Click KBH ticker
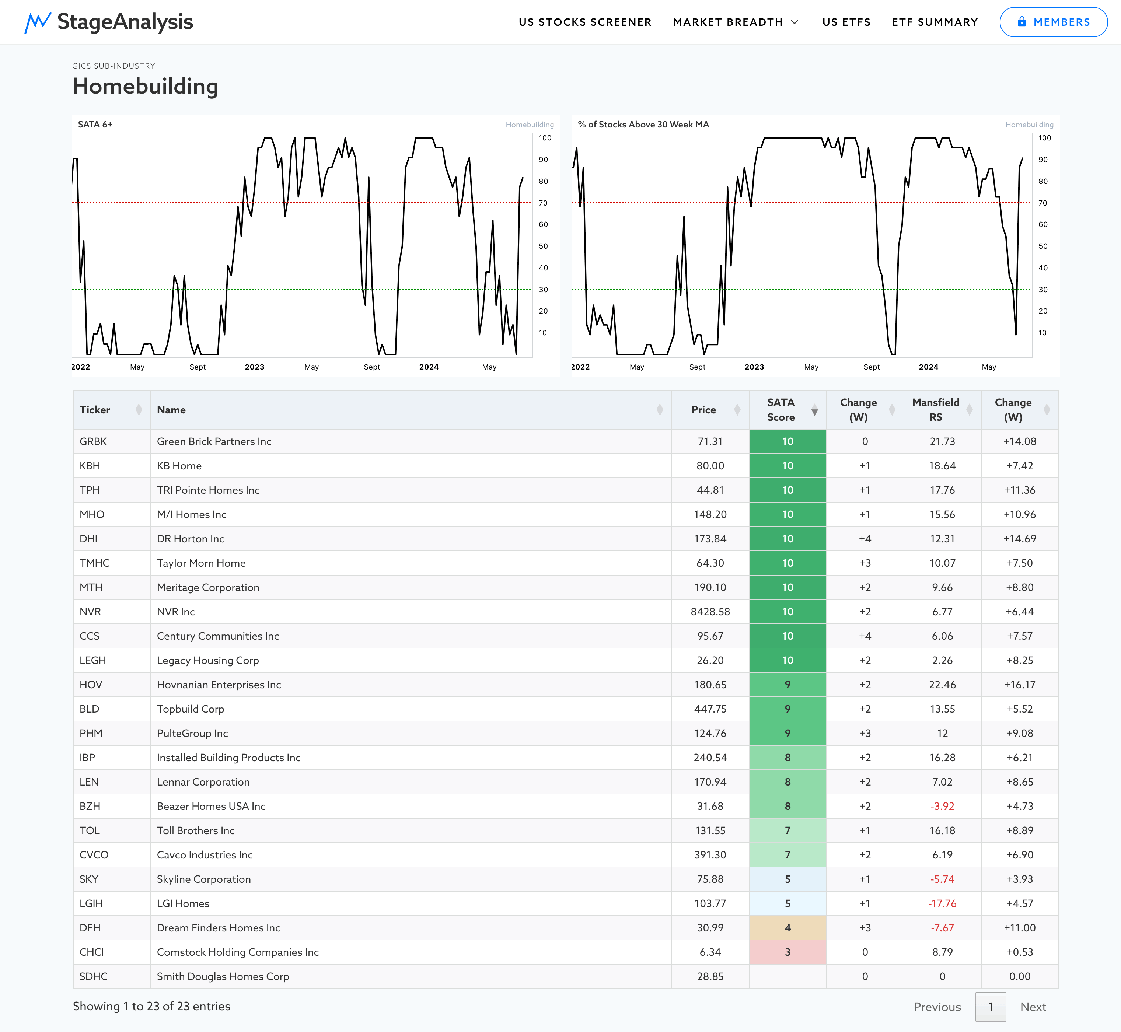The height and width of the screenshot is (1032, 1121). pos(90,466)
